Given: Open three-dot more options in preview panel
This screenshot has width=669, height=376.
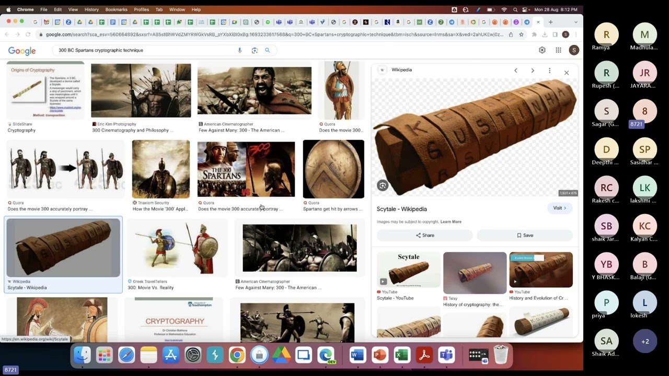Looking at the screenshot, I should coord(549,70).
